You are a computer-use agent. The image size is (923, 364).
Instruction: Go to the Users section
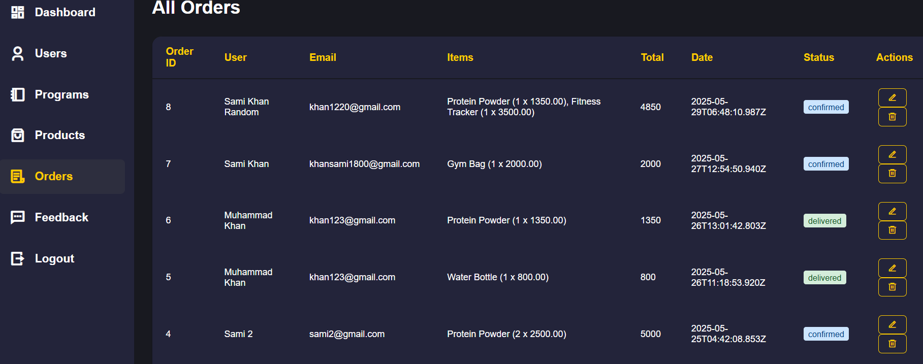51,53
